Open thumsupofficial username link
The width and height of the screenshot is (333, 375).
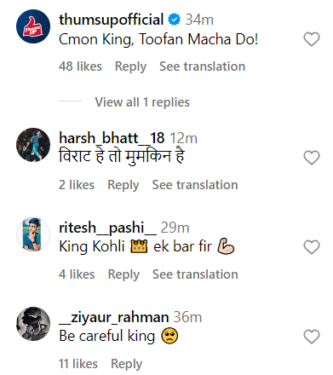coord(111,20)
